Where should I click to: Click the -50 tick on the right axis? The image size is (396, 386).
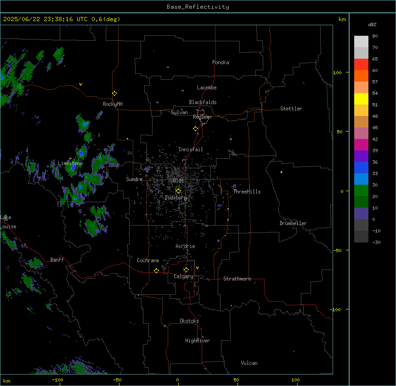tap(337, 250)
